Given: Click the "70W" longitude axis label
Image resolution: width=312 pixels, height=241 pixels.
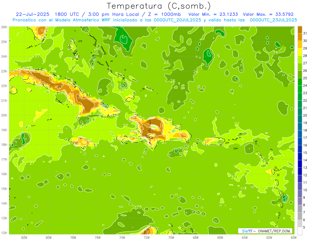Looking at the screenshot, I should (x=171, y=237).
